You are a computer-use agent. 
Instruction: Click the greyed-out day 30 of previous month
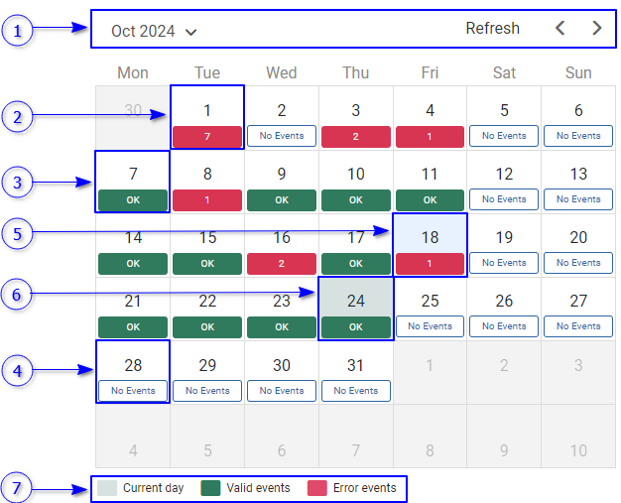tap(133, 111)
